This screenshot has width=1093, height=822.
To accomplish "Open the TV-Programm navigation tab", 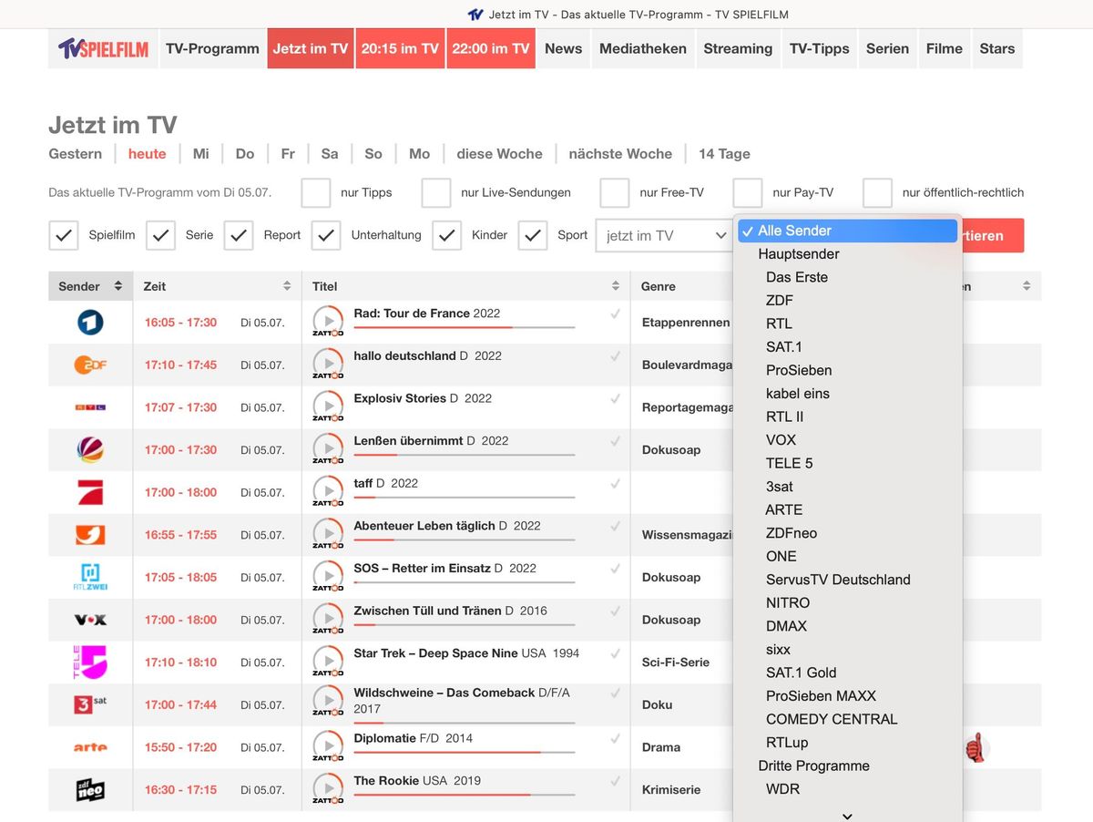I will (x=212, y=48).
